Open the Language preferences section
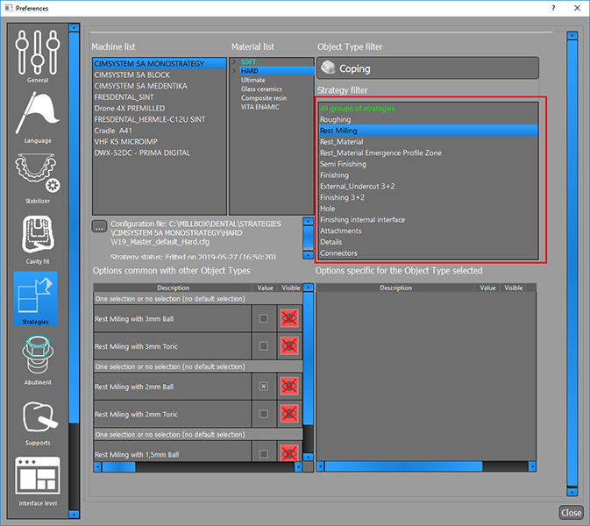This screenshot has height=526, width=590. pos(37,117)
